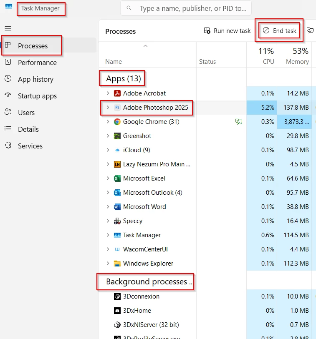
Task: Click the iCloud cloud icon
Action: coord(117,150)
